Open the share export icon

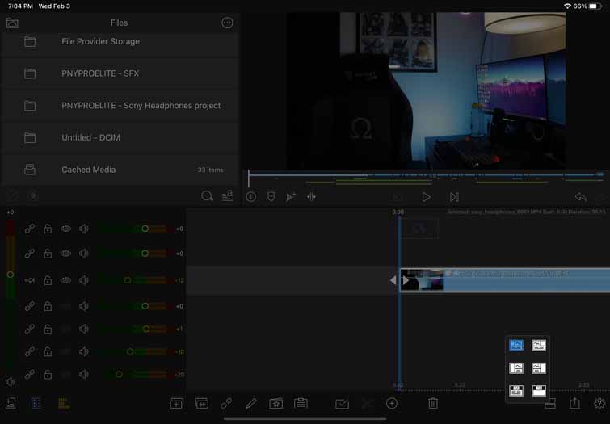point(574,403)
